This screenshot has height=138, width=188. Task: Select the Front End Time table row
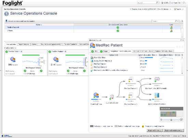[135, 58]
